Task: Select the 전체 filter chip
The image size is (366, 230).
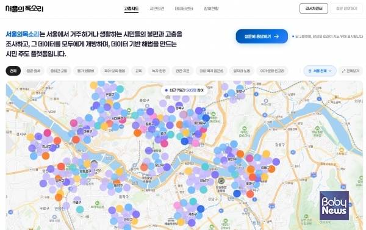Action: point(13,71)
